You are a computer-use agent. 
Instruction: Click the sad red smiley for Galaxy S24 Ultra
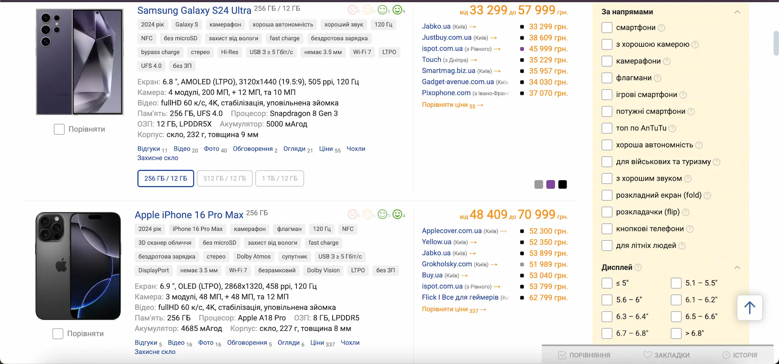click(x=353, y=9)
